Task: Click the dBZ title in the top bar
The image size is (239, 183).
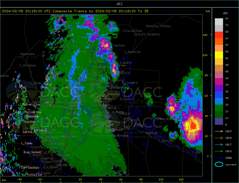Action: click(x=119, y=4)
